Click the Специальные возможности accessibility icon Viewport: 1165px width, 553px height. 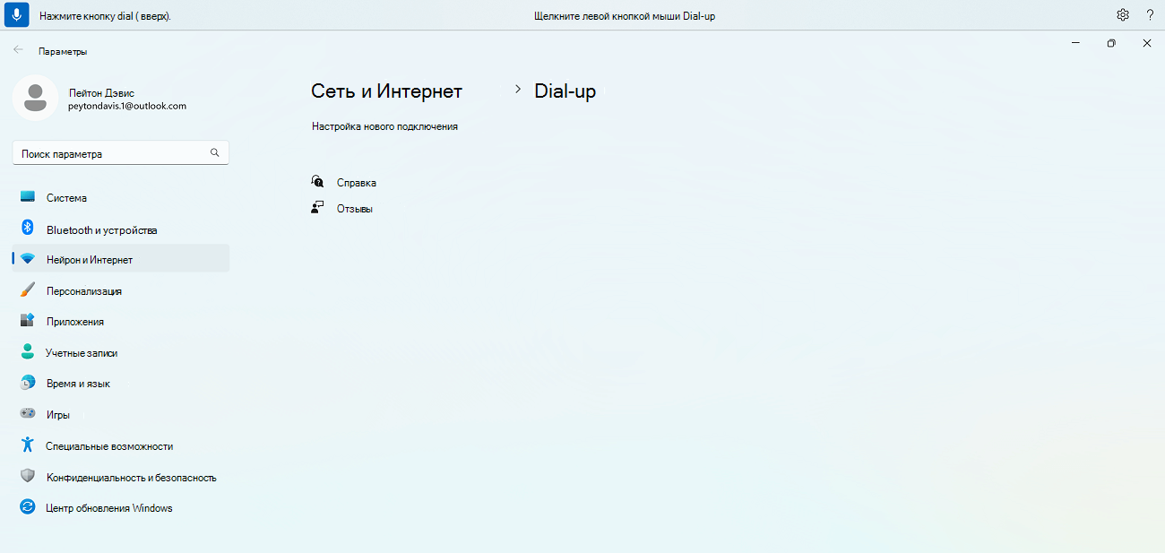pyautogui.click(x=28, y=445)
